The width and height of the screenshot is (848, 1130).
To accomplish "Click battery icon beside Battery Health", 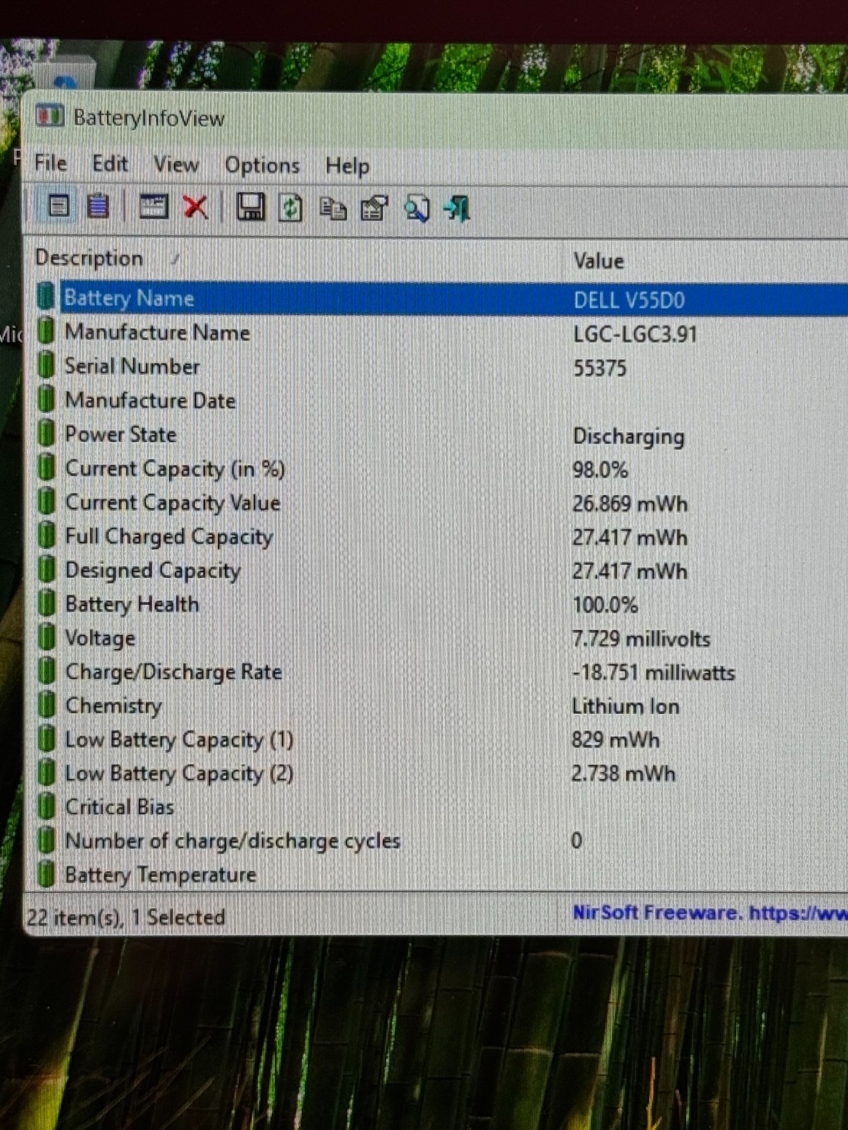I will click(46, 602).
